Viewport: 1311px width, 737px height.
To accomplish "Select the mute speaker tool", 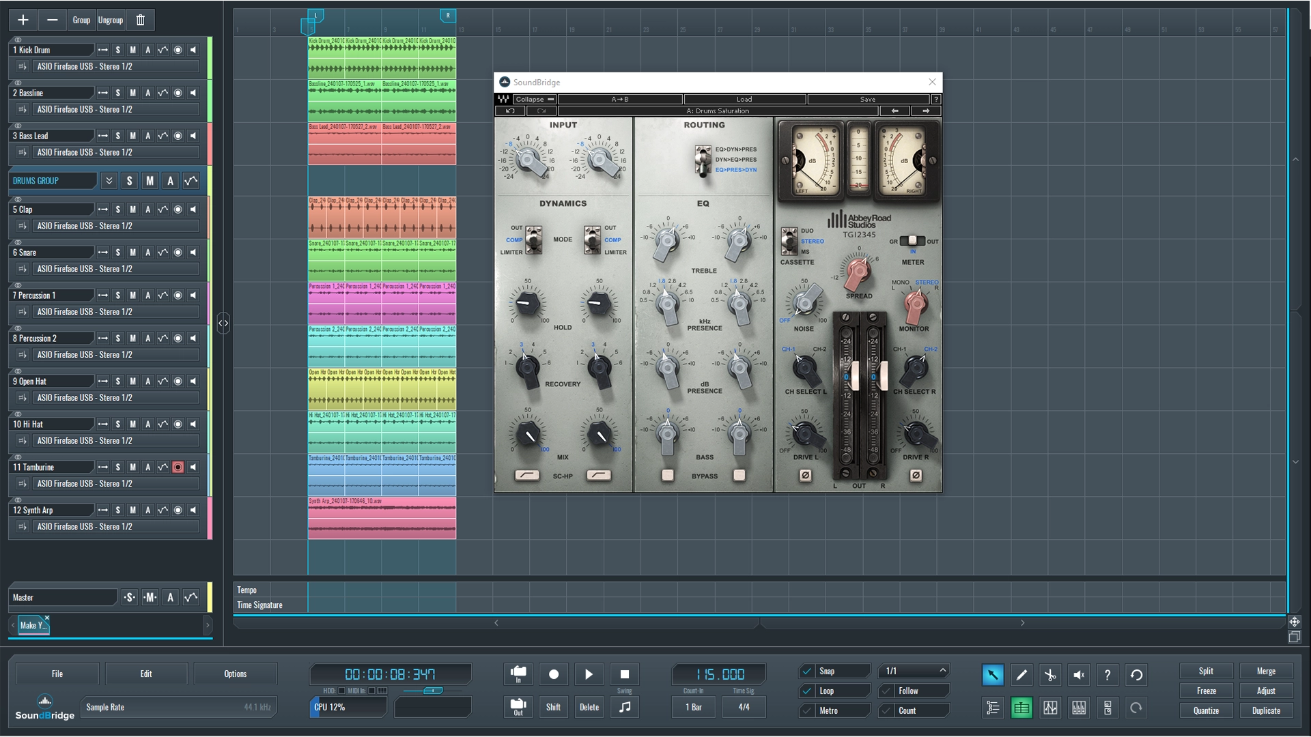I will click(x=1079, y=675).
